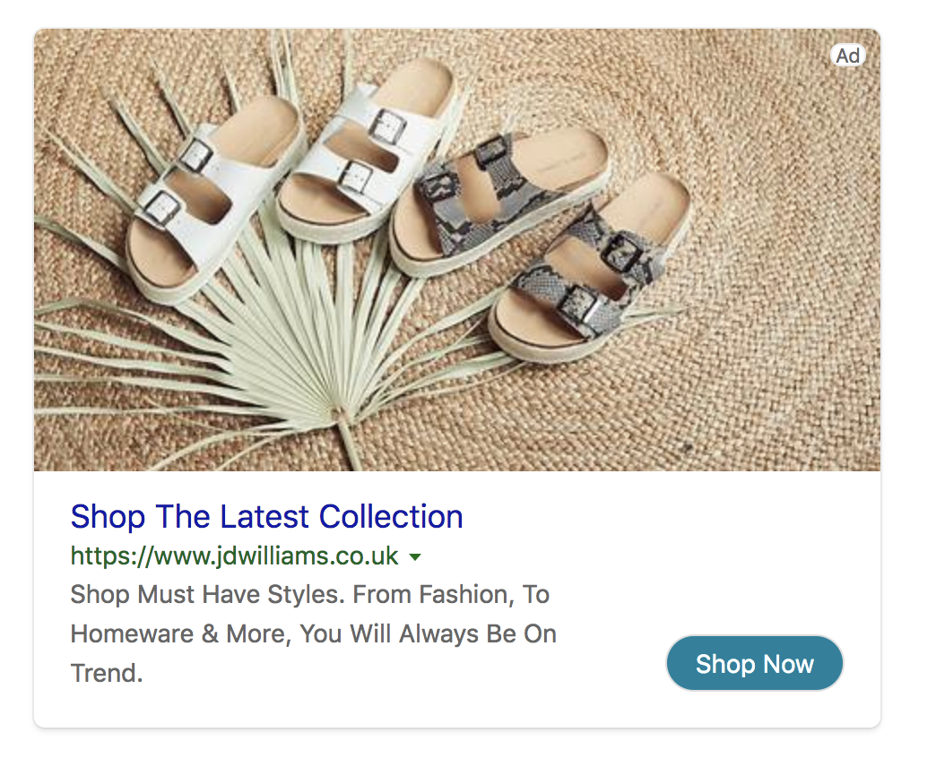Click a buckle on second white sandal

tap(386, 127)
